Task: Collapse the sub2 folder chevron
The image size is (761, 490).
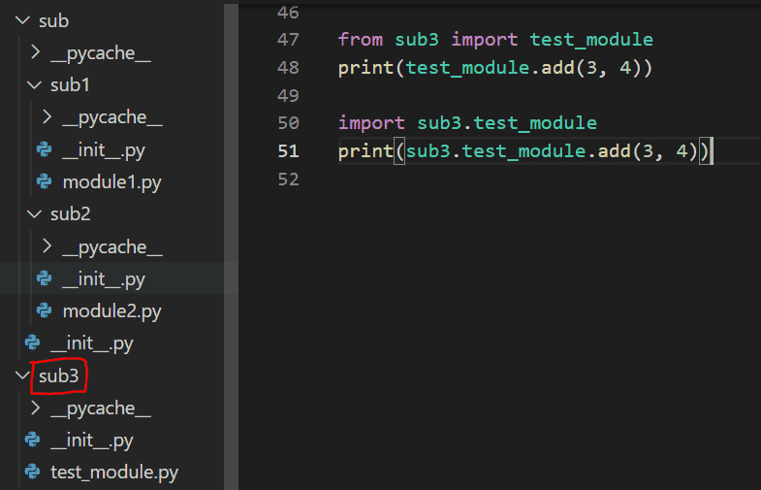Action: point(35,214)
